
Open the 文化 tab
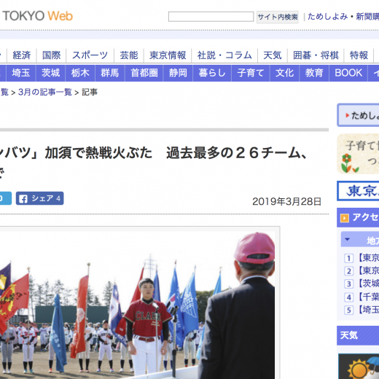[284, 73]
